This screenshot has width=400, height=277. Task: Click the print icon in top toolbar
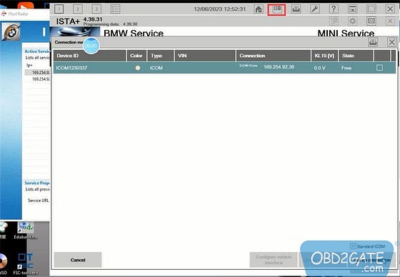(296, 9)
